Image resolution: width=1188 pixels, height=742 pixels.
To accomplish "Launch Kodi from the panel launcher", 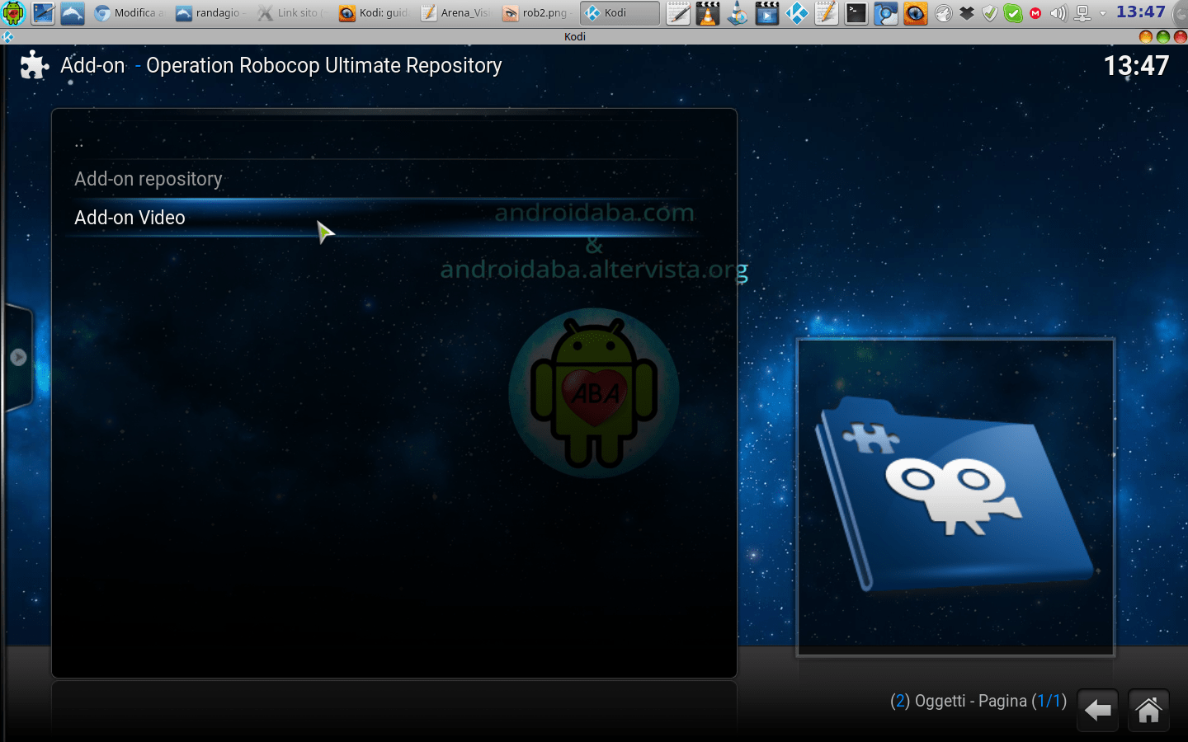I will [797, 13].
